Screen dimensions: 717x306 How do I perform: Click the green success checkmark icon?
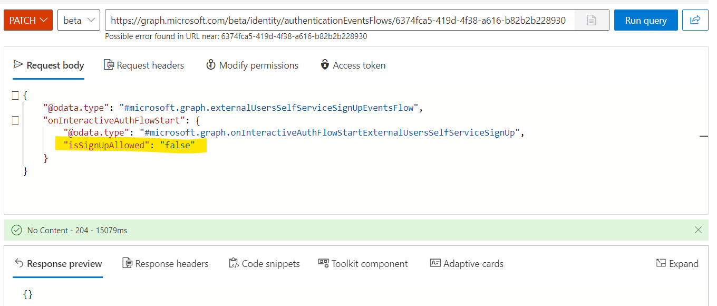click(16, 230)
